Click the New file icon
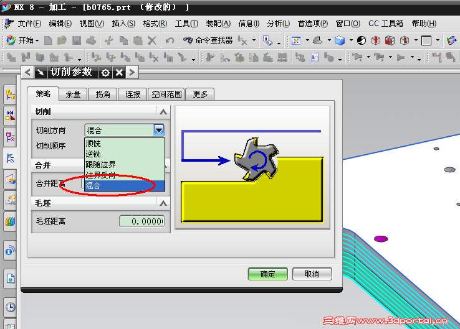Image resolution: width=460 pixels, height=329 pixels. [48, 40]
